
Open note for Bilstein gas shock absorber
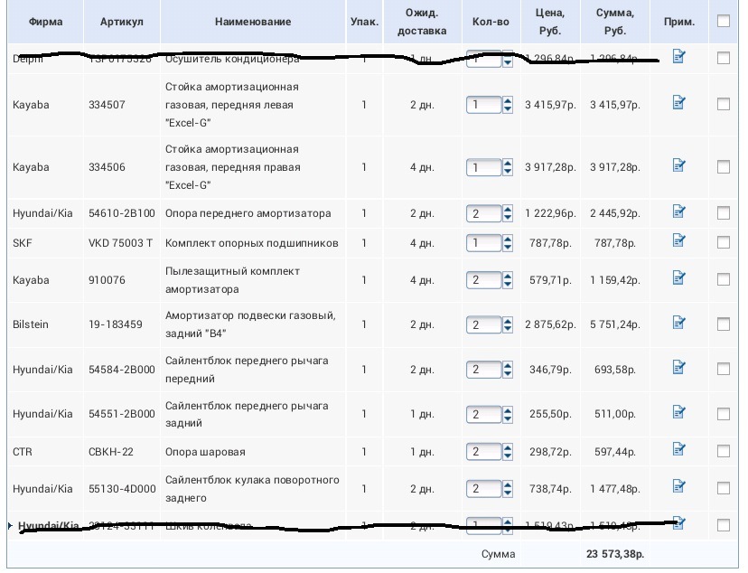(678, 324)
